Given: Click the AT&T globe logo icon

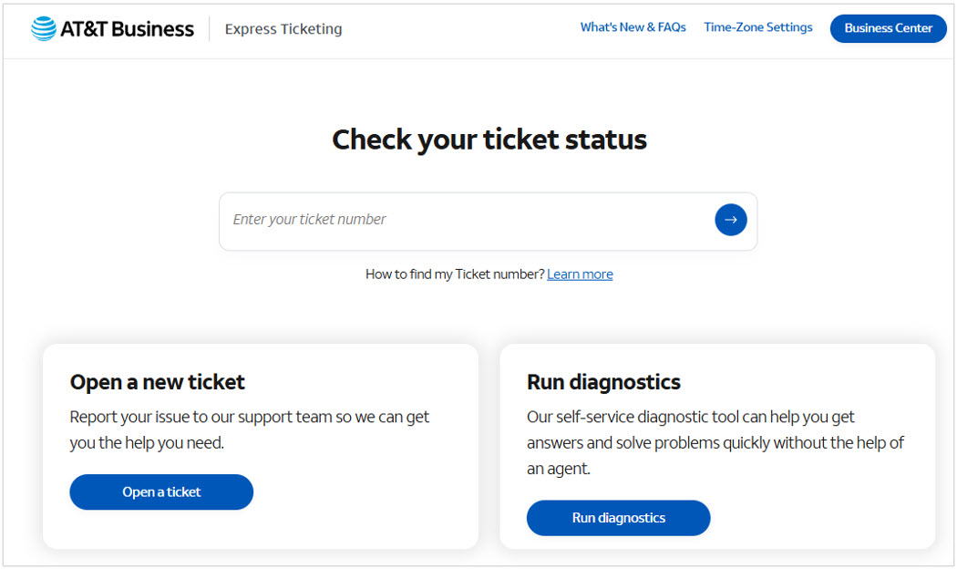Looking at the screenshot, I should (44, 28).
